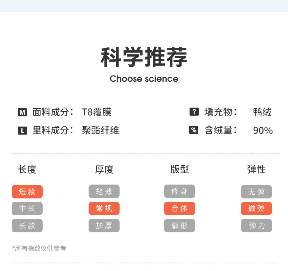
Task: Click the Choose science subtitle
Action: [144, 79]
